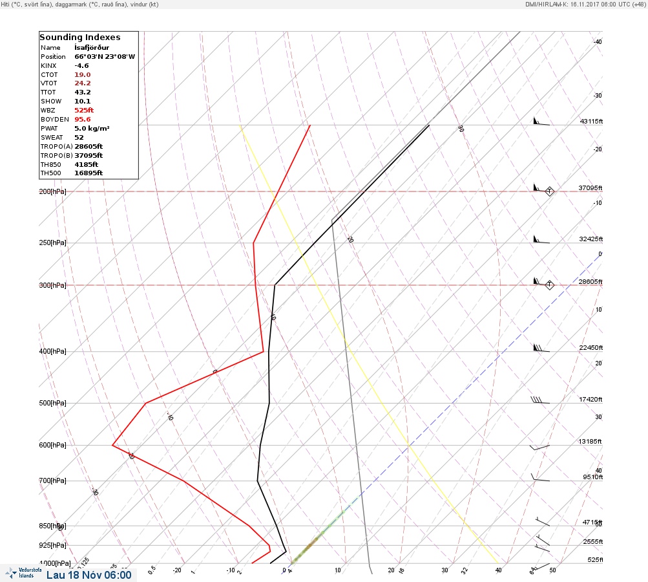648x582 pixels.
Task: Click the SWEAT value 52
Action: (x=79, y=137)
